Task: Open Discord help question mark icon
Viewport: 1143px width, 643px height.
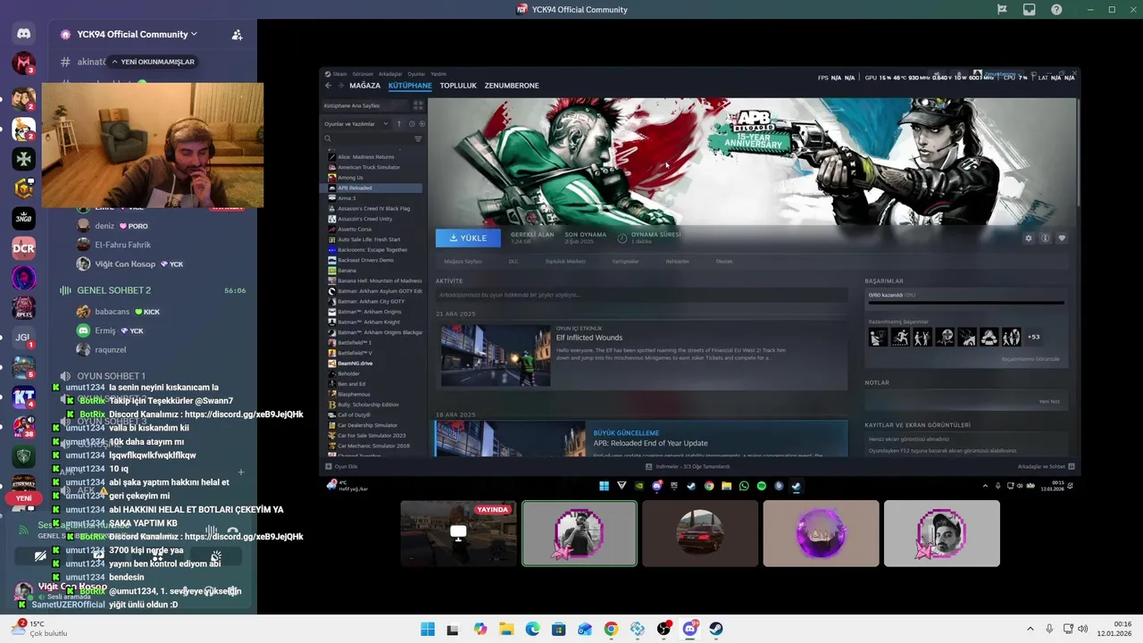Action: tap(1056, 10)
